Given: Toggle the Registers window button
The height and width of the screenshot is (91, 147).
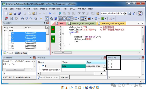Looking at the screenshot, I should [60, 19].
